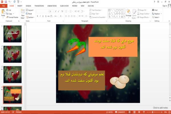Switch to the ANIMATIONS tab

pos(52,6)
